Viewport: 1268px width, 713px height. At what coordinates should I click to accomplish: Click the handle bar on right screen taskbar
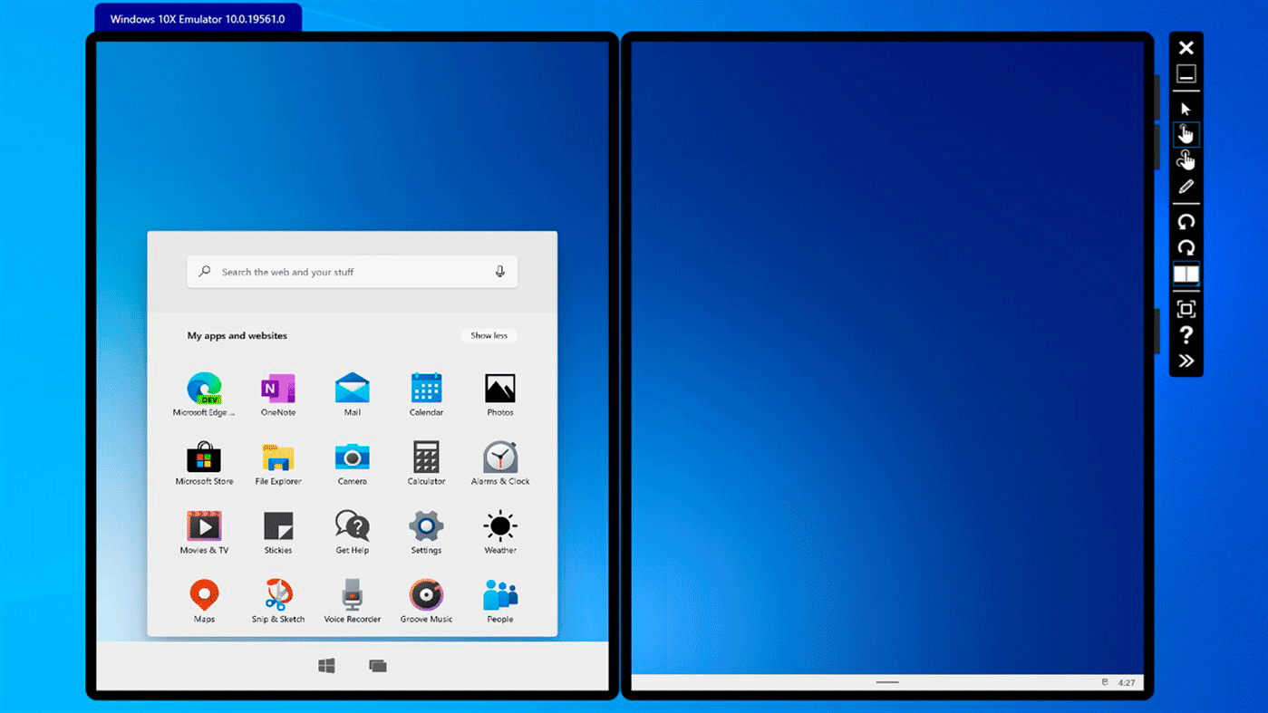pos(887,682)
